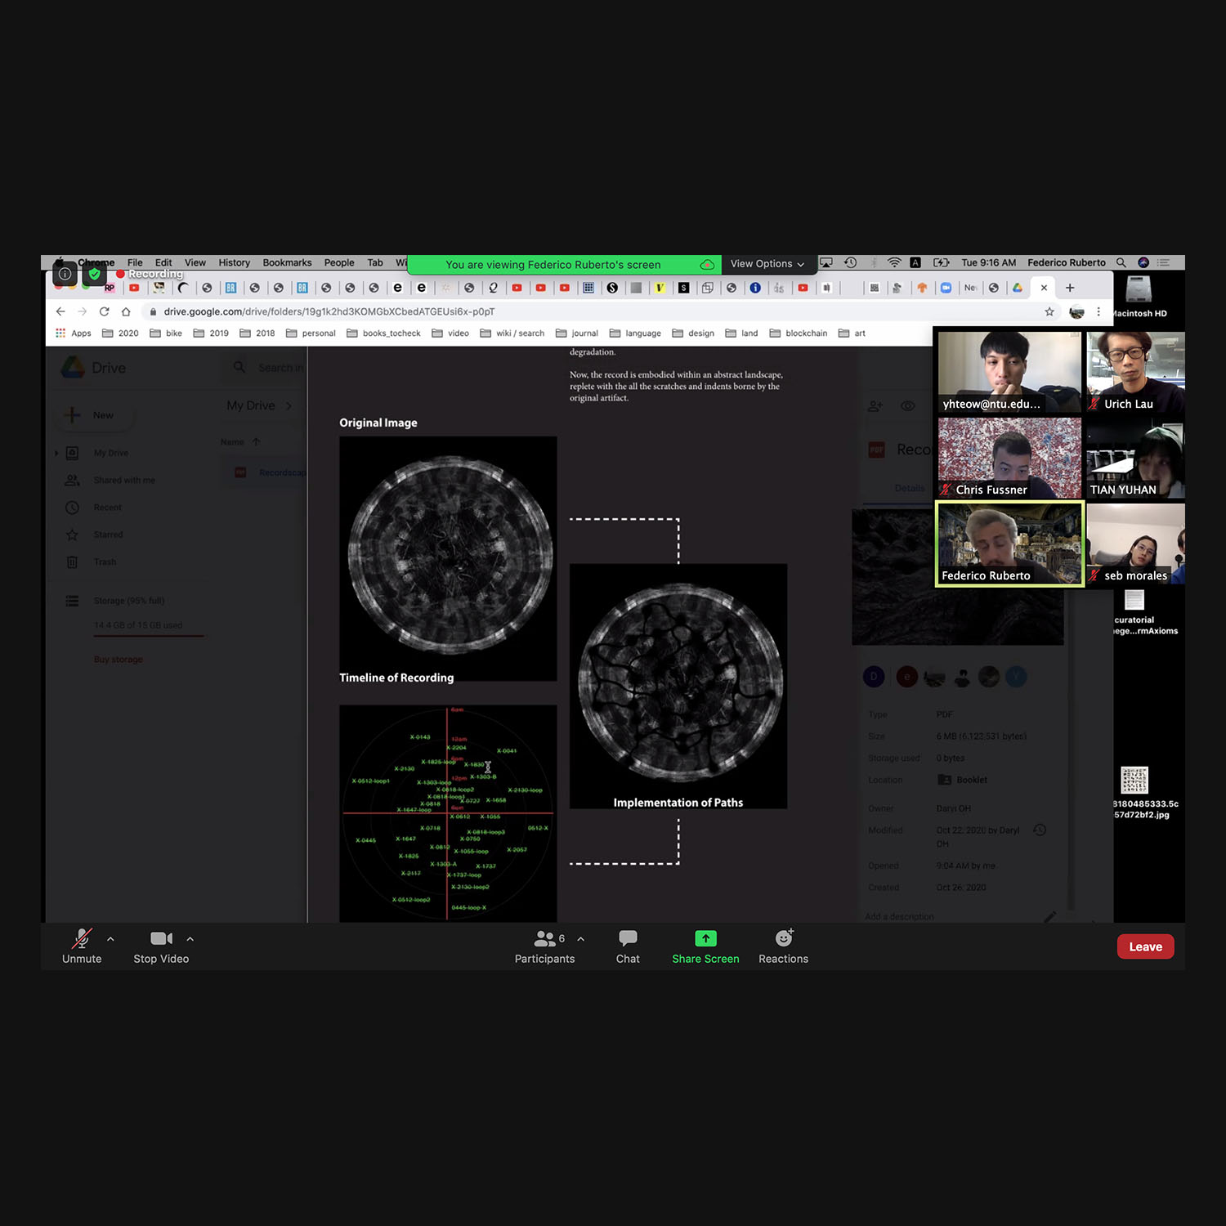This screenshot has height=1226, width=1226.
Task: Show meeting information icon
Action: click(65, 274)
